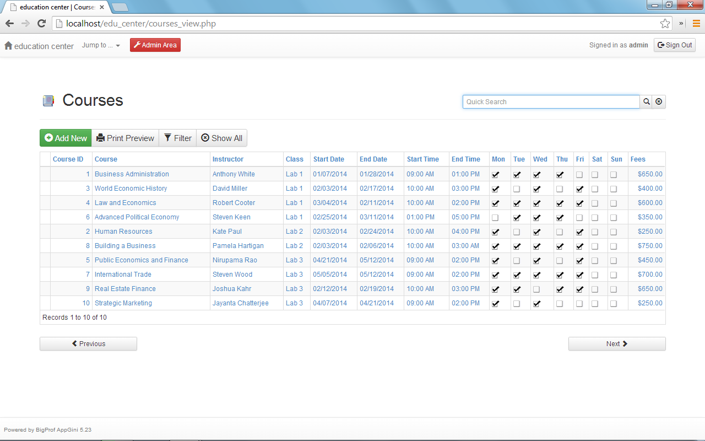Clear the quick search with X icon

[659, 101]
